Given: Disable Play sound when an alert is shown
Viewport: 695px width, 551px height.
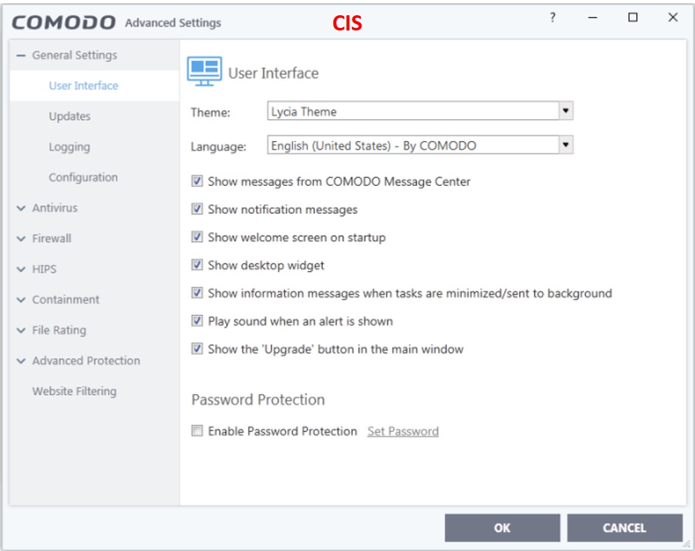Looking at the screenshot, I should pyautogui.click(x=197, y=321).
